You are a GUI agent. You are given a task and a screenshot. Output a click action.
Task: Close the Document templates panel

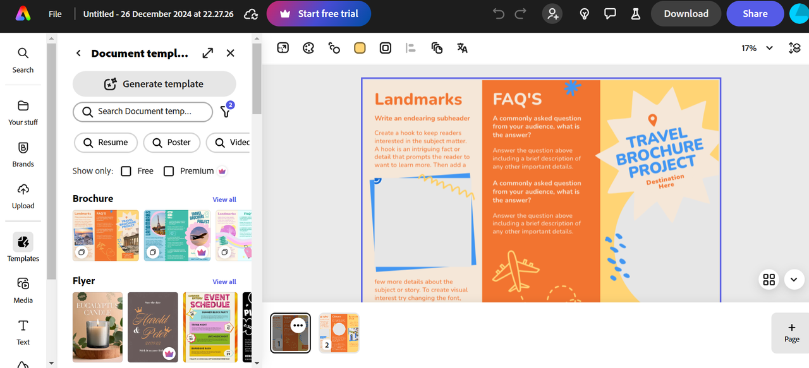231,54
